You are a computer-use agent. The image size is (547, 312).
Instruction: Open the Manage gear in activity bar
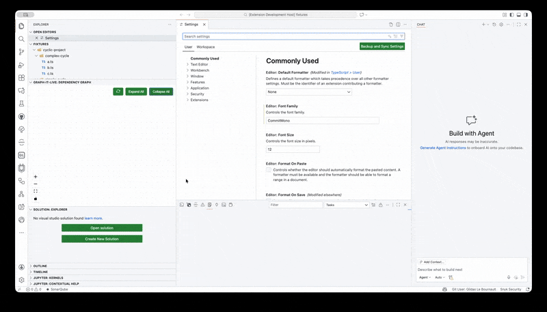tap(21, 280)
